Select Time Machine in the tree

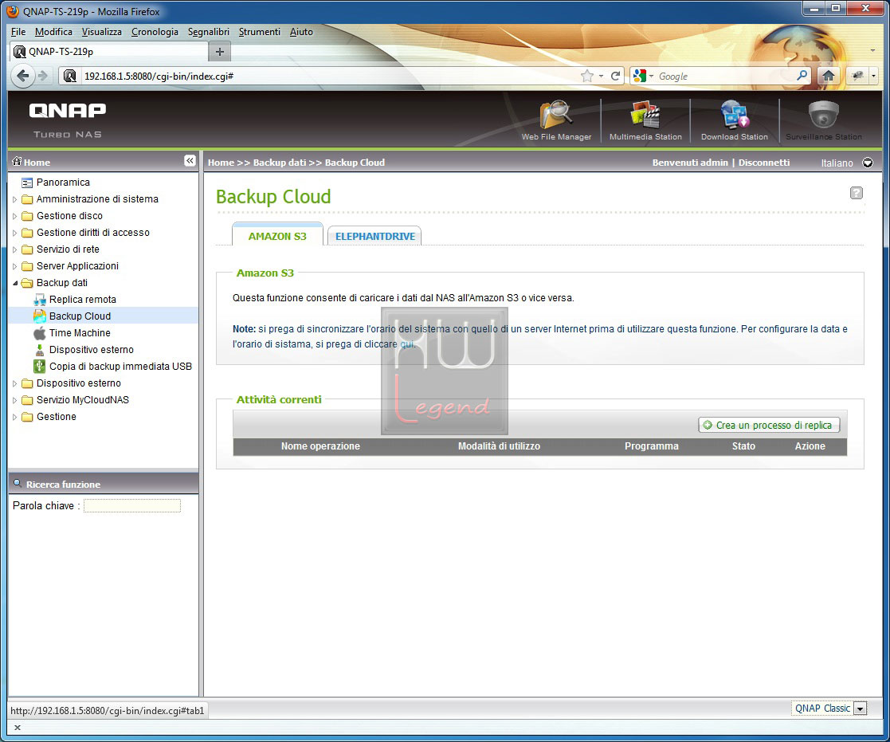(x=80, y=332)
